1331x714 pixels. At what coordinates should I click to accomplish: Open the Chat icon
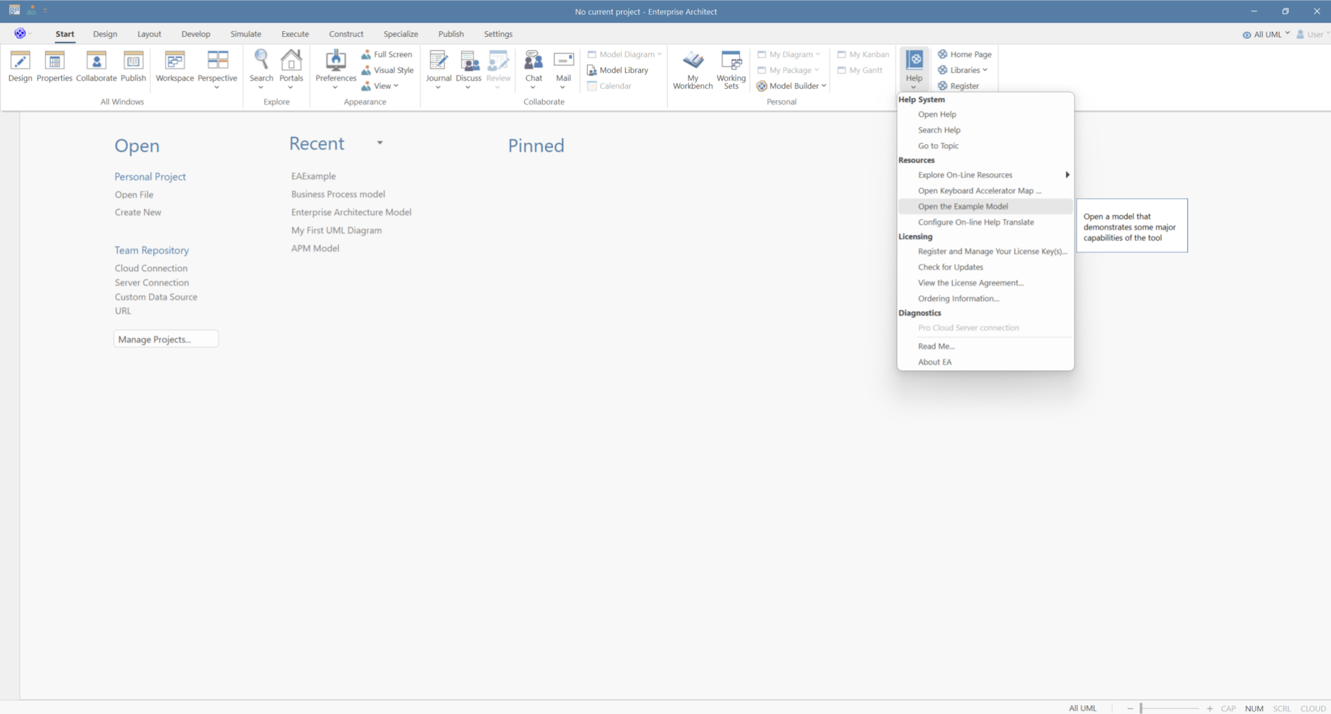pos(534,61)
